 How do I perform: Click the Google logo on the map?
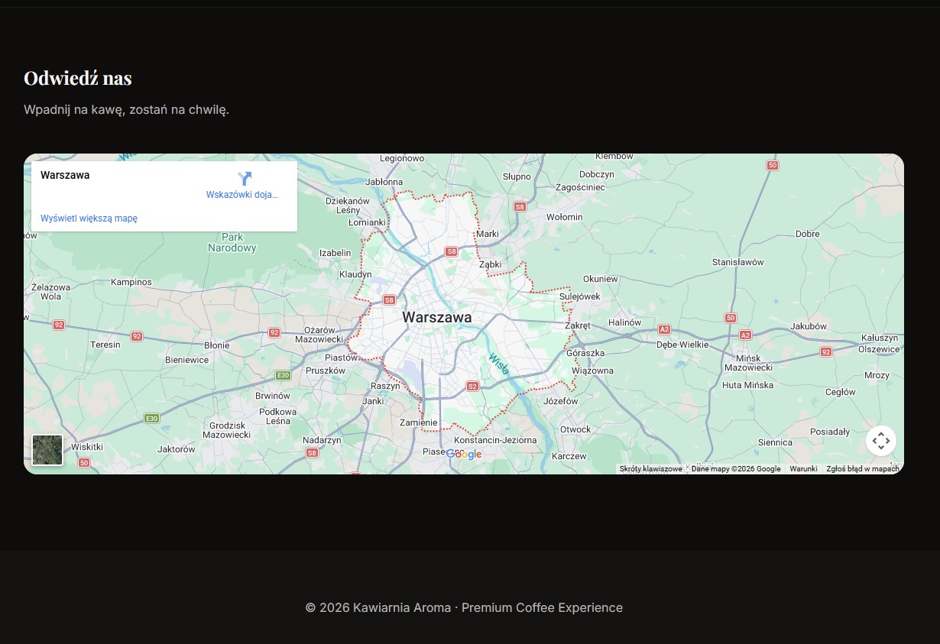click(x=464, y=455)
